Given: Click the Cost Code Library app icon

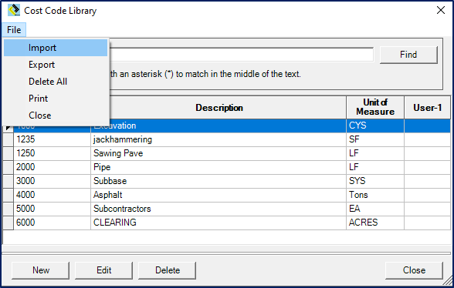Looking at the screenshot, I should point(14,11).
